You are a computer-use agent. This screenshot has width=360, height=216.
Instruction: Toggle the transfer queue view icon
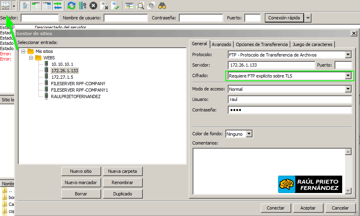tap(58, 6)
